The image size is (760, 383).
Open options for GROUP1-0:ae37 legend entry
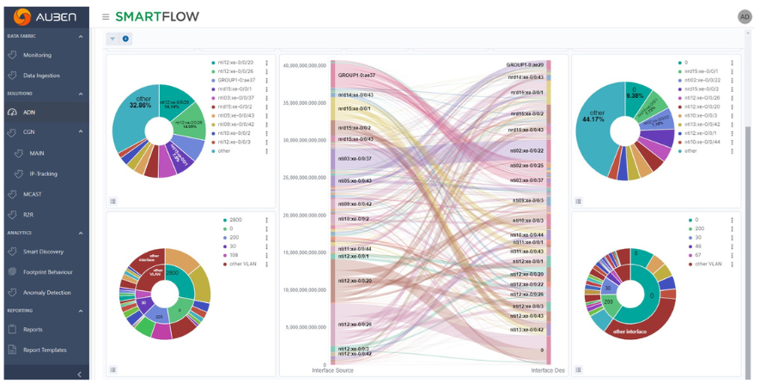(266, 81)
